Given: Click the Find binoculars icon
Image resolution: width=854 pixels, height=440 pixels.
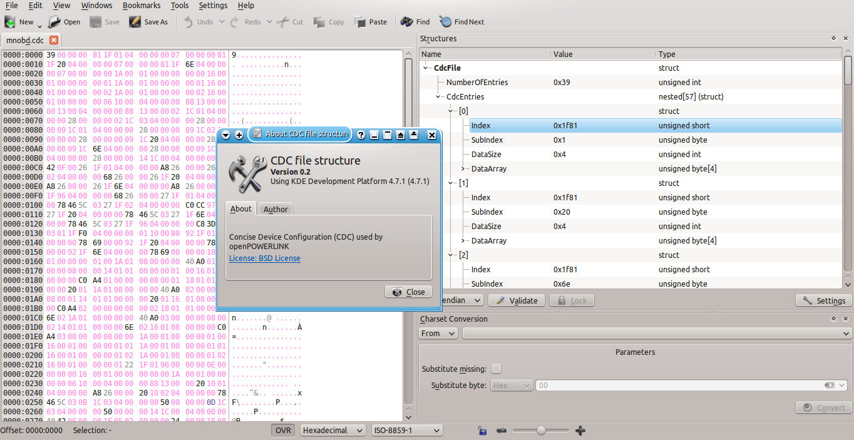Looking at the screenshot, I should click(x=406, y=22).
